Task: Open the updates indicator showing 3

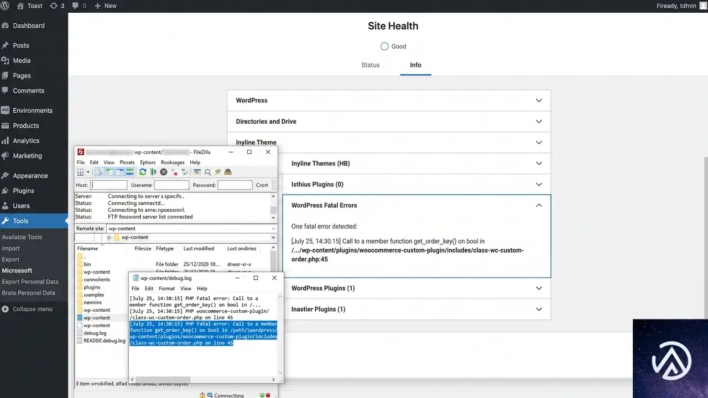Action: [57, 6]
